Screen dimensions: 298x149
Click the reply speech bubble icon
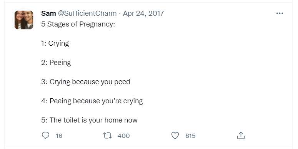click(45, 136)
